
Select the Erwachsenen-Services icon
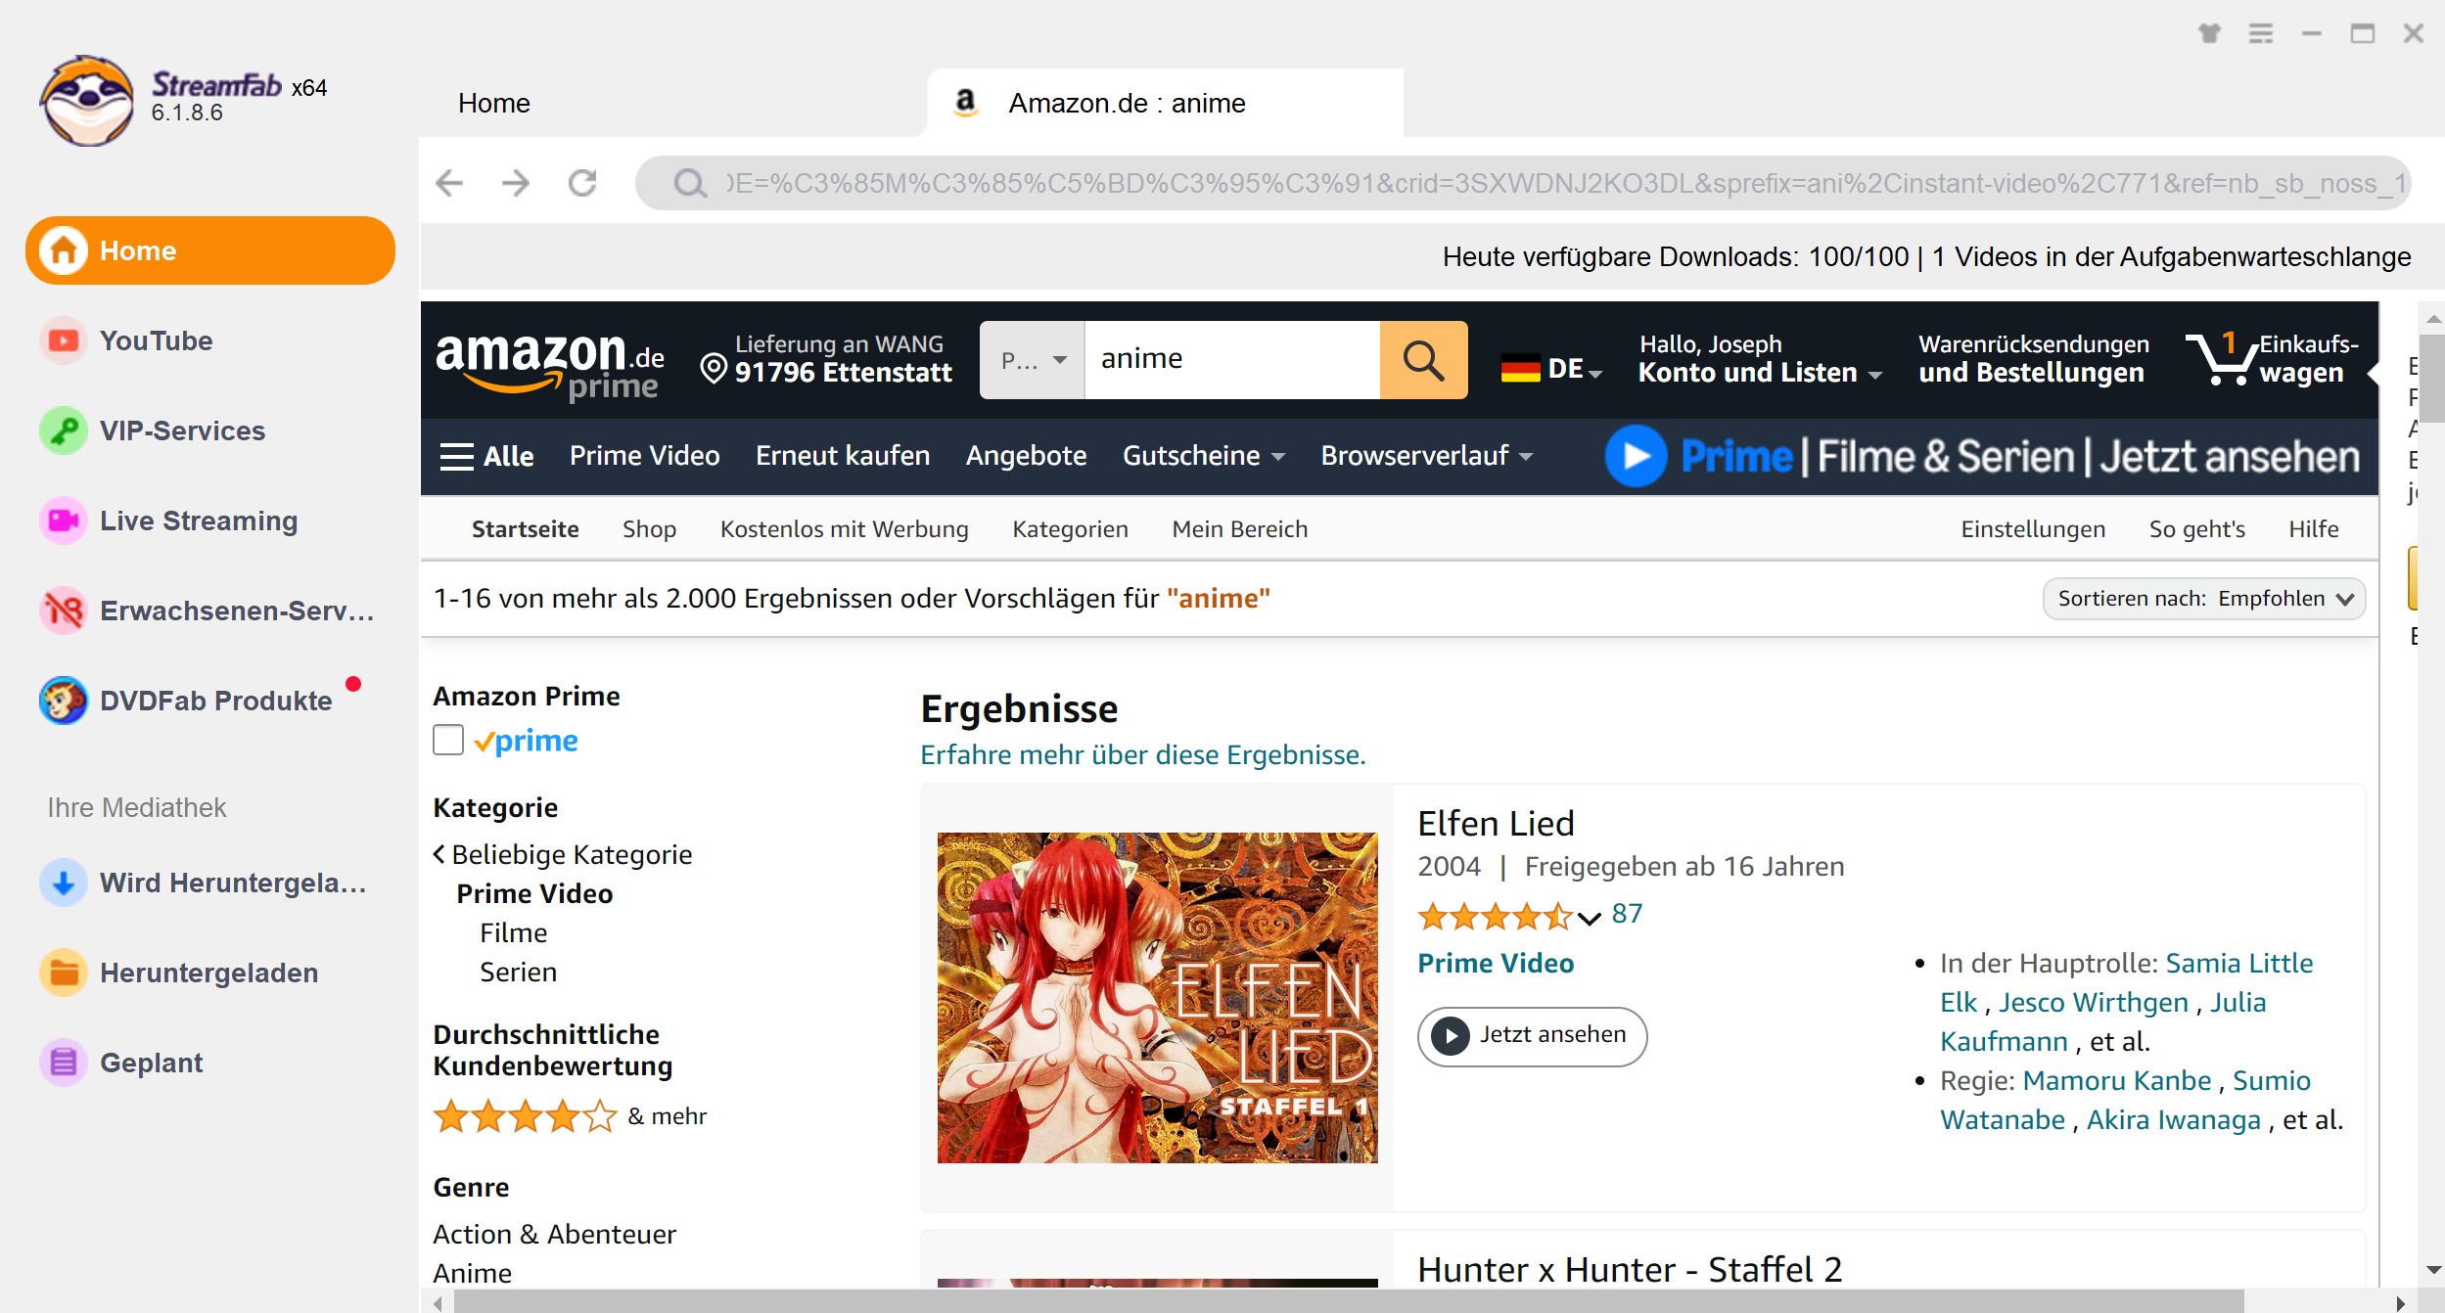[x=60, y=611]
